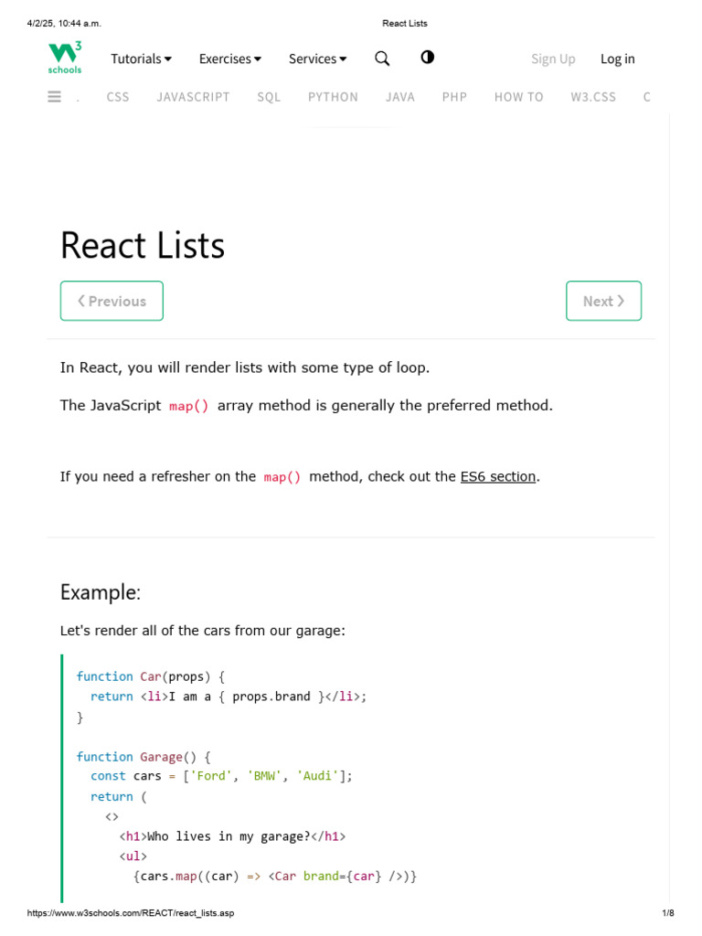Open the JAVA tutorial tab
This screenshot has height=936, width=702.
[x=400, y=97]
